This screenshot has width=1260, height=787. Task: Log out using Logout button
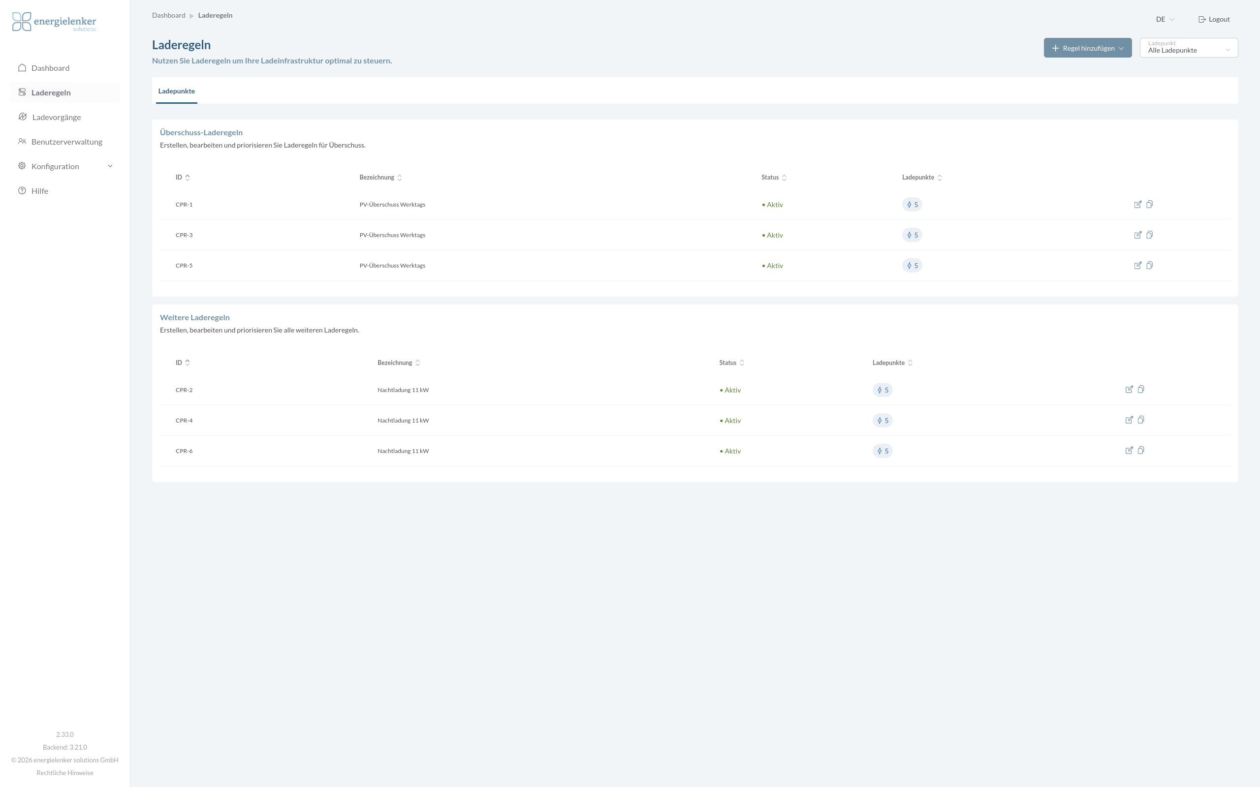tap(1214, 19)
